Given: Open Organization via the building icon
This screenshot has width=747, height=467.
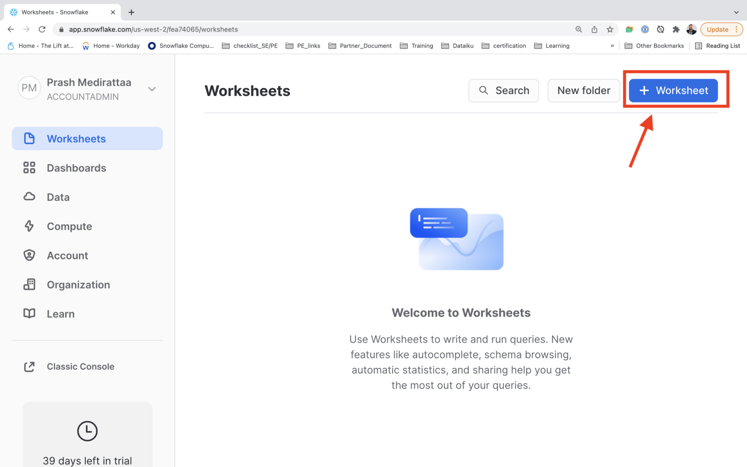Looking at the screenshot, I should [x=29, y=284].
